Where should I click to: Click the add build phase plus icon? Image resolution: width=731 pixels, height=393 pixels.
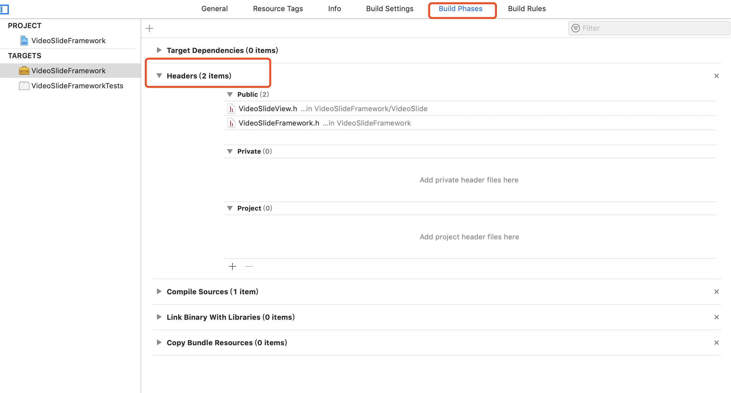tap(149, 28)
